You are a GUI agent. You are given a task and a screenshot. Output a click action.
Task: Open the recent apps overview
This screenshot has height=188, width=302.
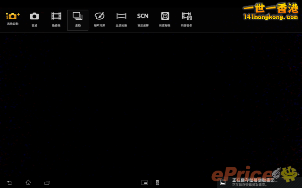pyautogui.click(x=47, y=183)
